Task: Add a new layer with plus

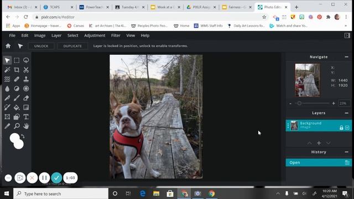Action: [319, 143]
